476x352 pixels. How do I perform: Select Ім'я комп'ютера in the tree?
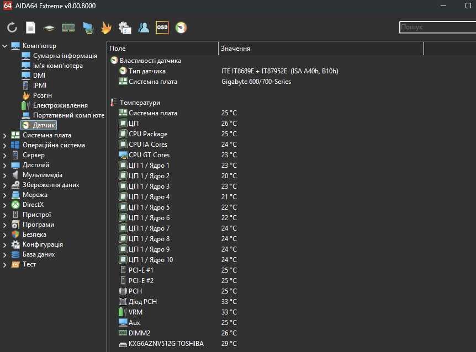(x=57, y=66)
